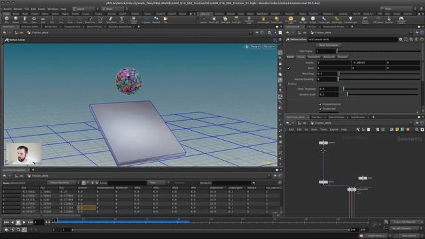Adjust the Dynamic Scale slider

tap(379, 94)
